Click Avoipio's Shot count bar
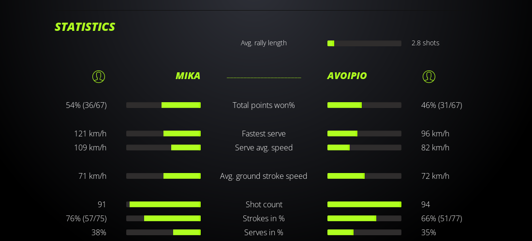532x241 pixels. [x=364, y=204]
